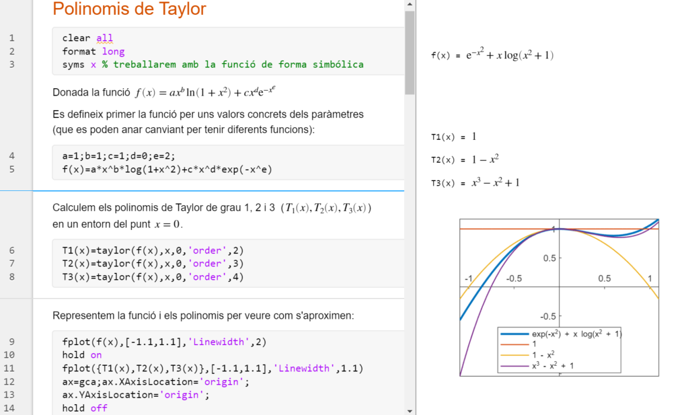Click the yellow '1 - x²' legend entry
684x415 pixels.
pos(543,354)
